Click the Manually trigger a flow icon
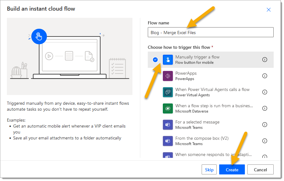The width and height of the screenshot is (284, 181). point(168,60)
